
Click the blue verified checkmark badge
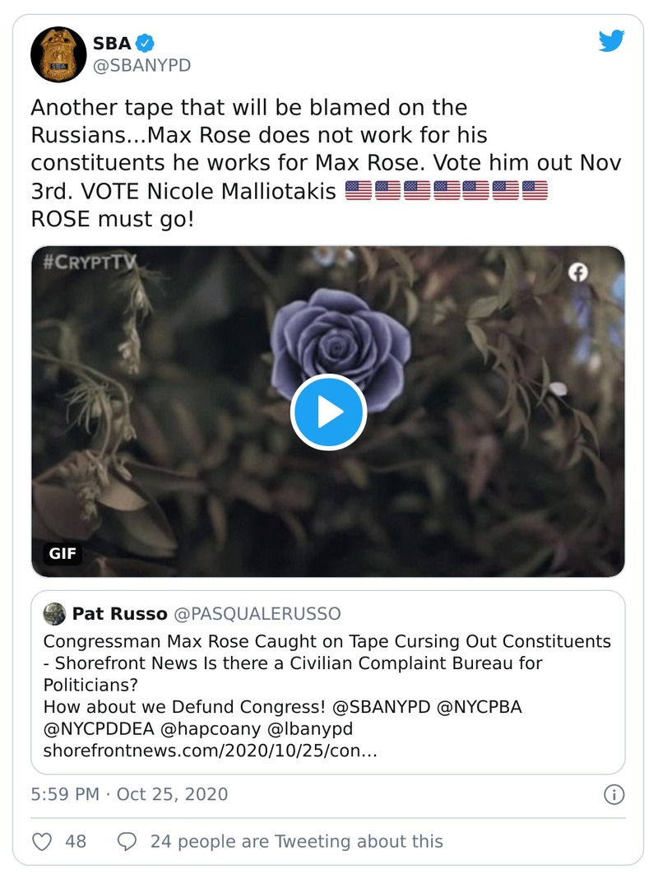(x=146, y=44)
